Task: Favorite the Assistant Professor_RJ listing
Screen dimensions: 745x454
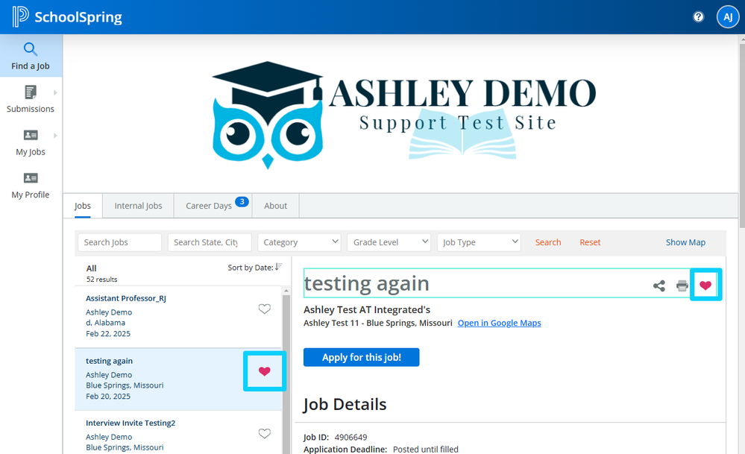Action: click(x=264, y=308)
